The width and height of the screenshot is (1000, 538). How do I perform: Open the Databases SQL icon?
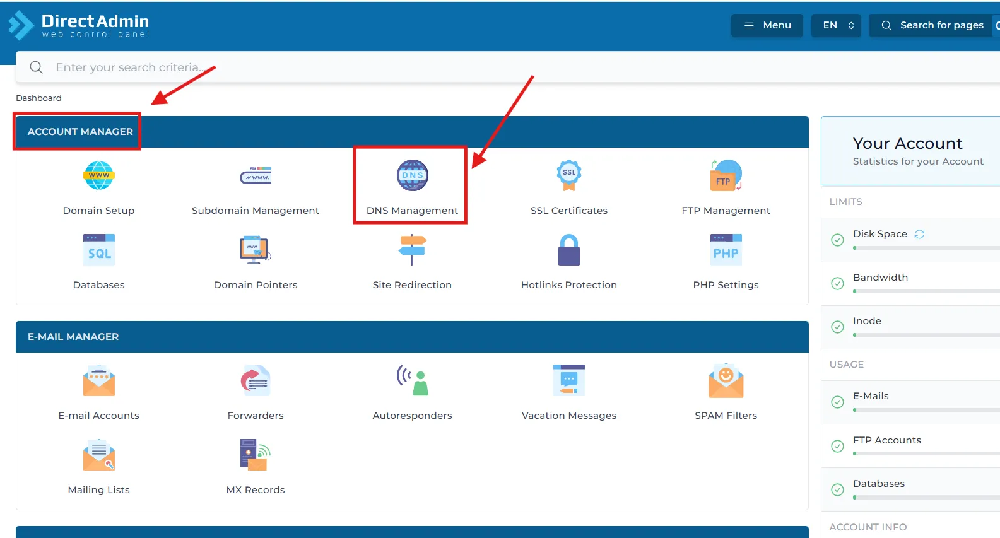pyautogui.click(x=98, y=250)
